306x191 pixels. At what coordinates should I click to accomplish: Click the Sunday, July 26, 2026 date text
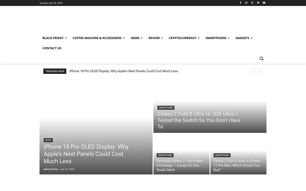(51, 3)
